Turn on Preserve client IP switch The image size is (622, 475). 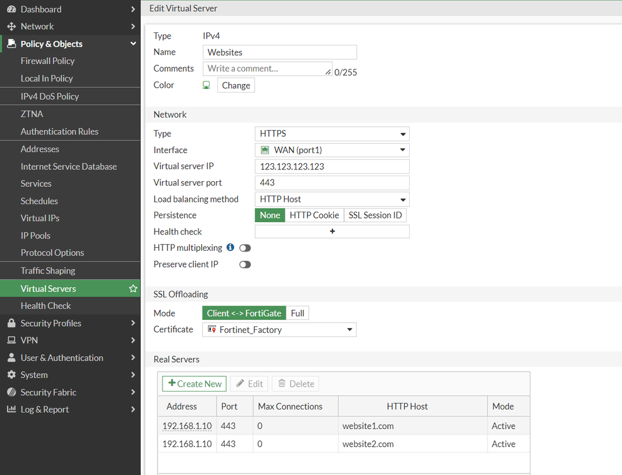245,265
